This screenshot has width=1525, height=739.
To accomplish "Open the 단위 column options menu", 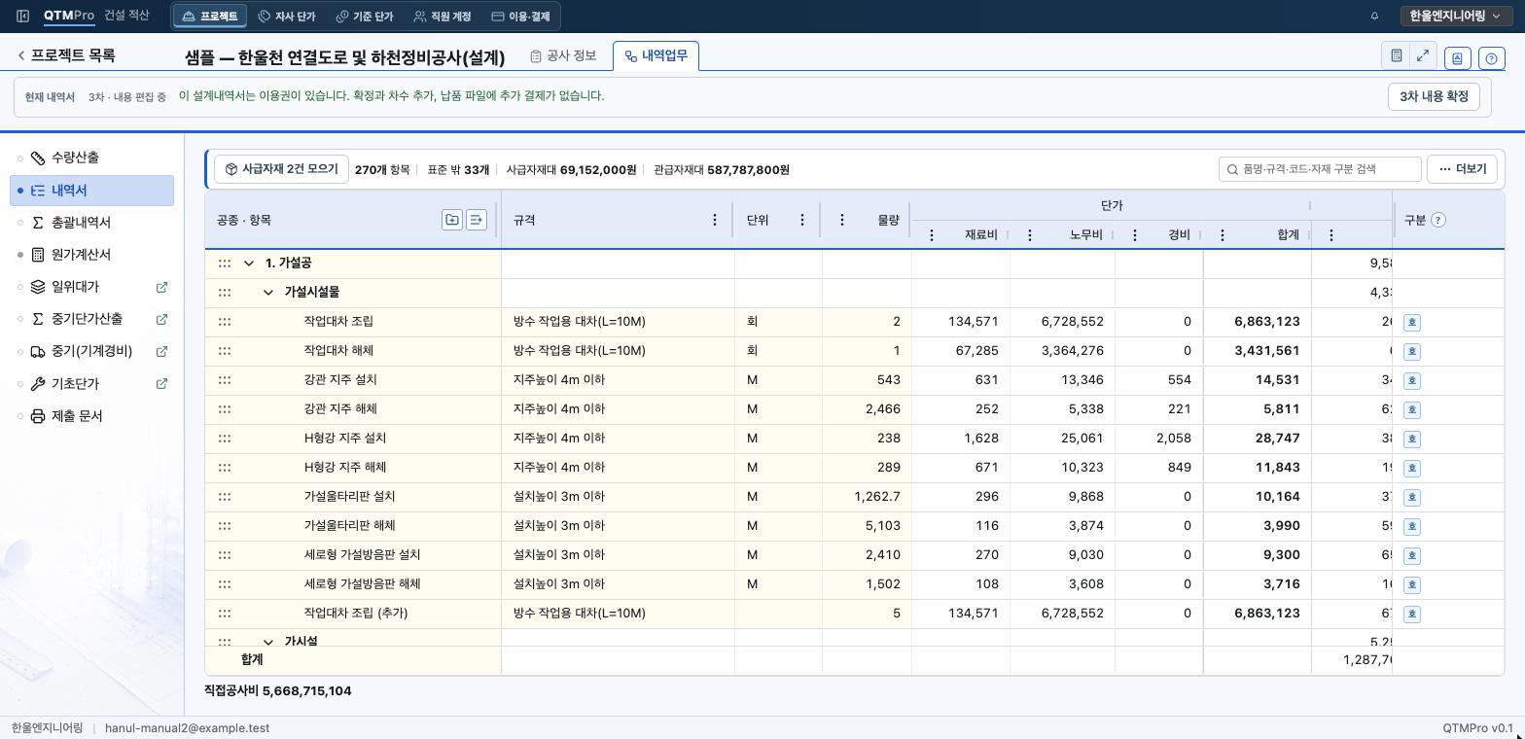I will coord(802,220).
